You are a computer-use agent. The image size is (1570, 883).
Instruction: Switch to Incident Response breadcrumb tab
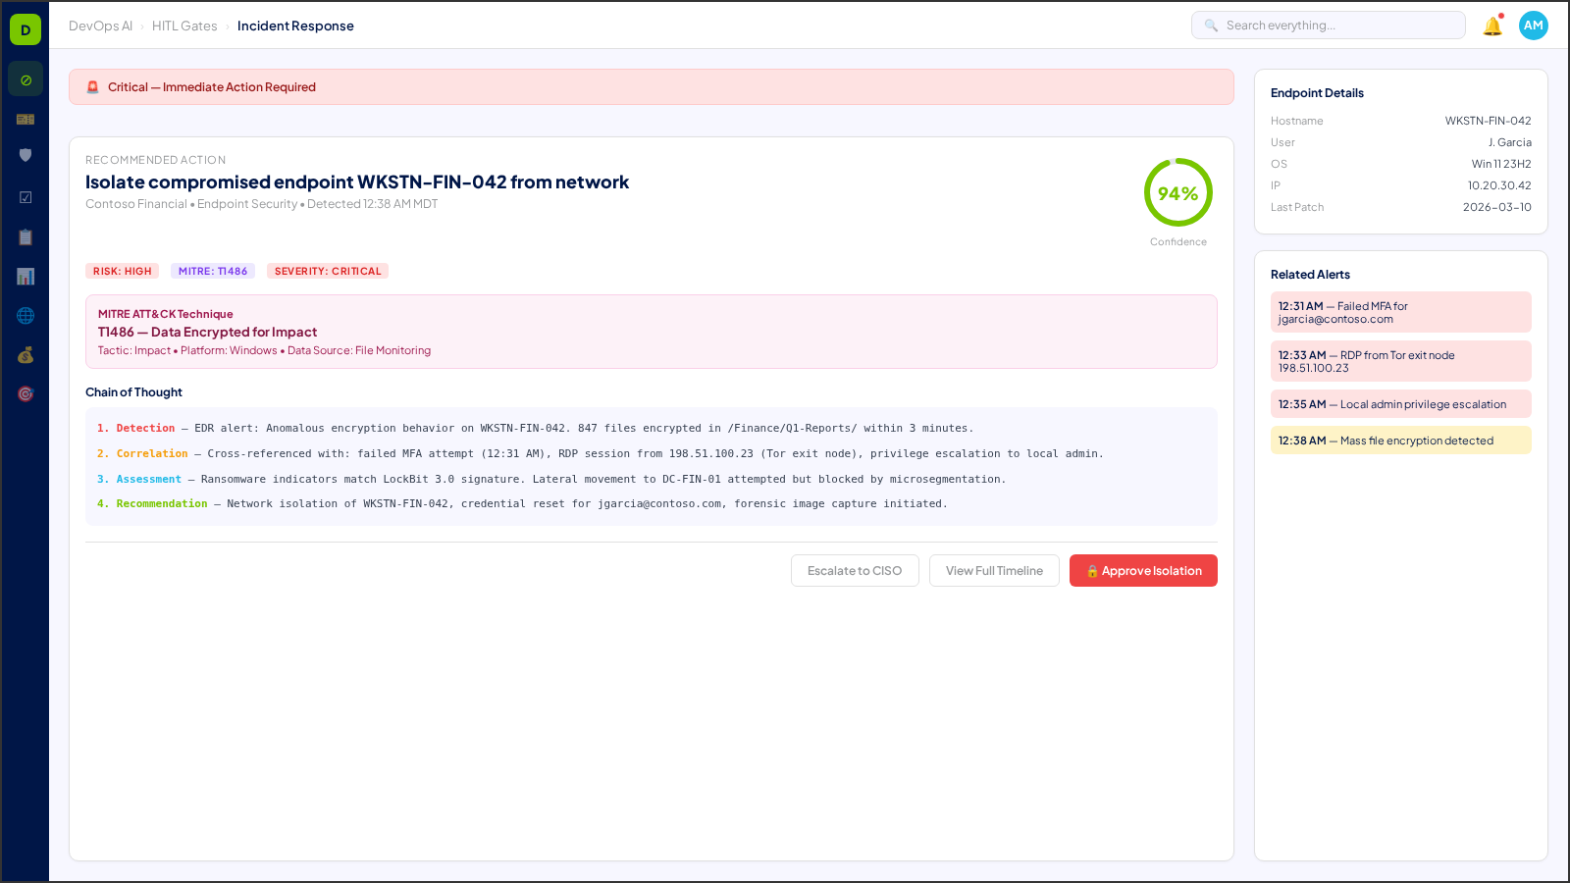tap(295, 26)
